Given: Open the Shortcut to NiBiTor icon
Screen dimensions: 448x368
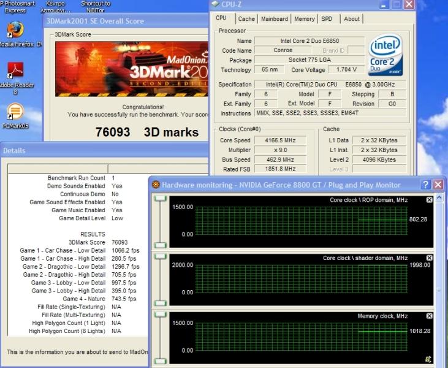Looking at the screenshot, I should (96, 7).
